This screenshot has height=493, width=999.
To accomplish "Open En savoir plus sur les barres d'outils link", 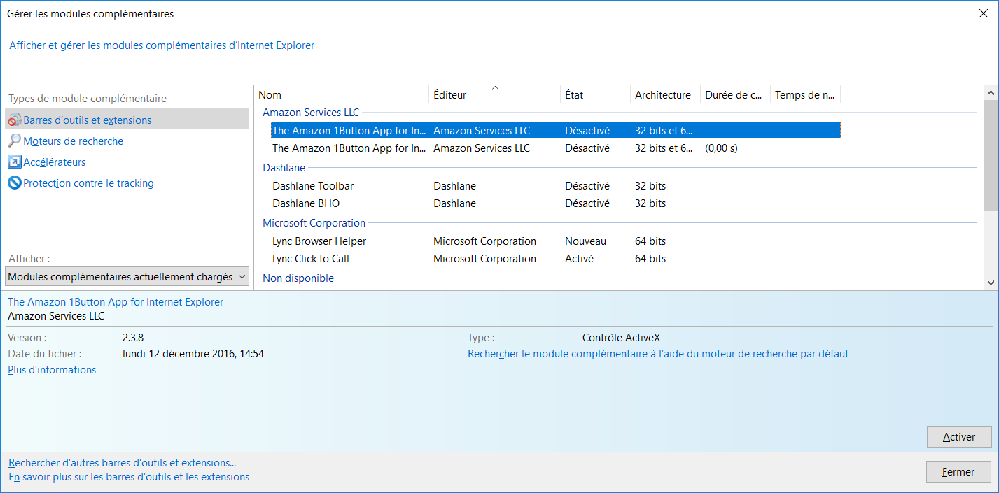I will pos(129,477).
